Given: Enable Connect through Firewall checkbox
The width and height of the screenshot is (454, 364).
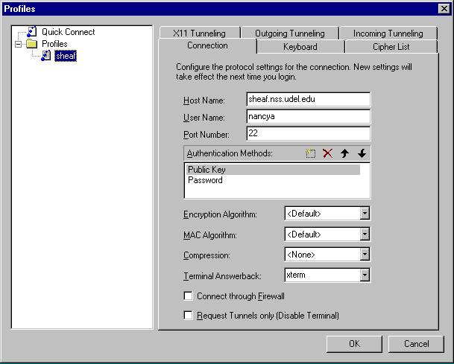Looking at the screenshot, I should pos(189,296).
